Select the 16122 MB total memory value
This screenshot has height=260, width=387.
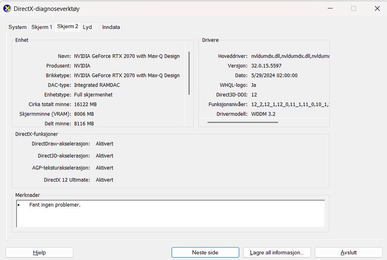click(85, 104)
